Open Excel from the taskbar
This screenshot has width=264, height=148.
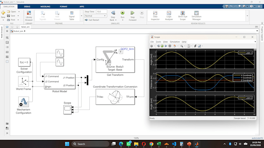click(159, 144)
